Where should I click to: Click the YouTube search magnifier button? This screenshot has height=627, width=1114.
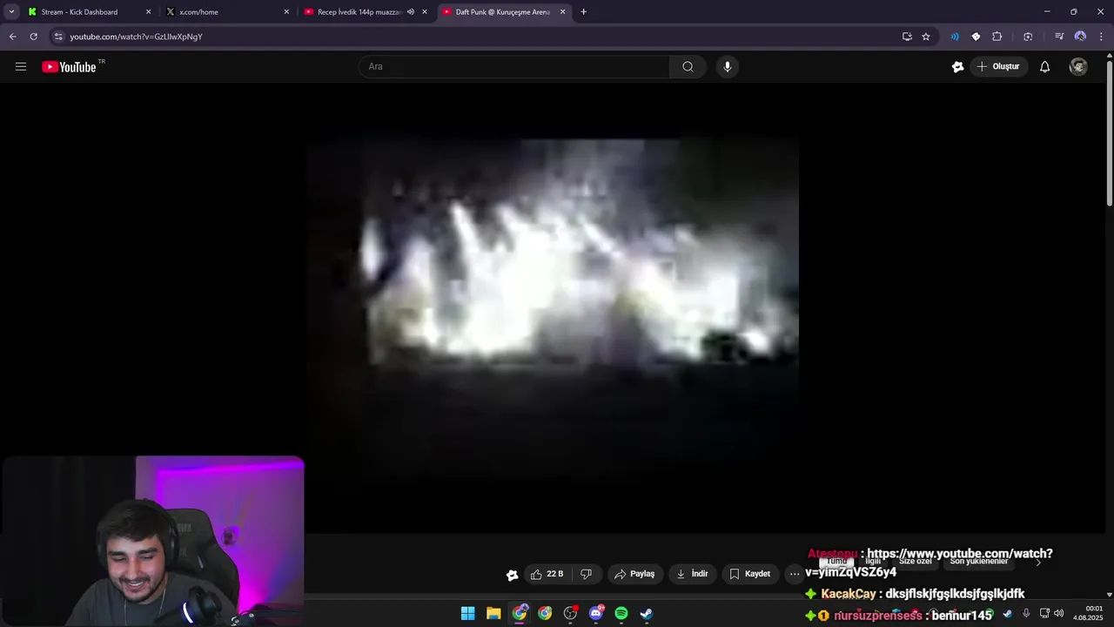click(688, 66)
